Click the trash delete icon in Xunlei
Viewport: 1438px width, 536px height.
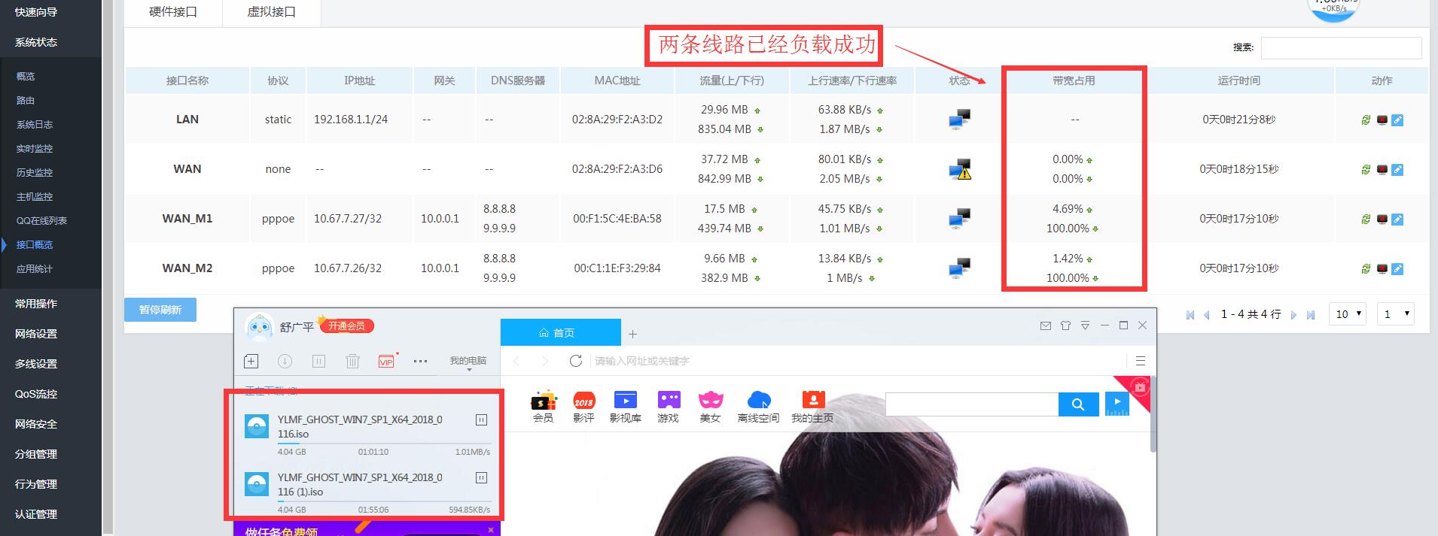pos(352,361)
